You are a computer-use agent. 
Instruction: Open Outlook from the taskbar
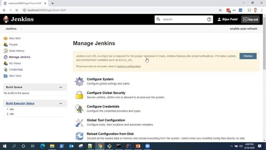tap(71, 146)
